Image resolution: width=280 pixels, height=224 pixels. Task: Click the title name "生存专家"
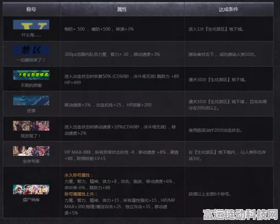tap(31, 161)
